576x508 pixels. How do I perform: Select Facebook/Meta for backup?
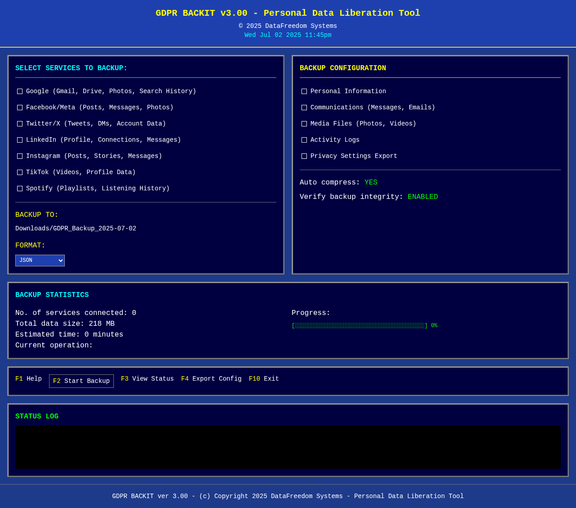(19, 107)
